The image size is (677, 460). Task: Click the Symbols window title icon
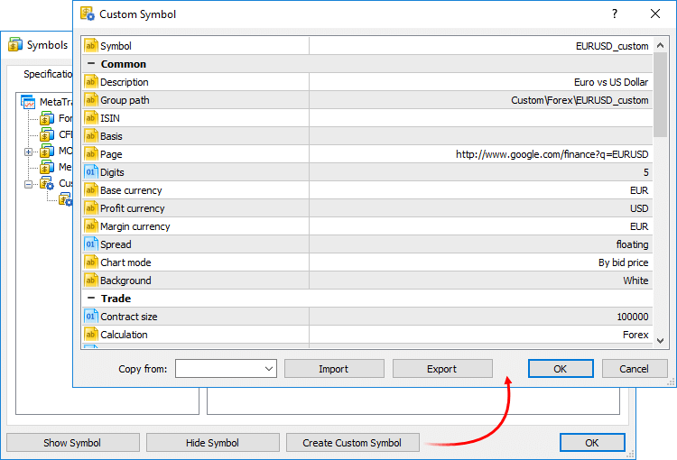coord(15,45)
